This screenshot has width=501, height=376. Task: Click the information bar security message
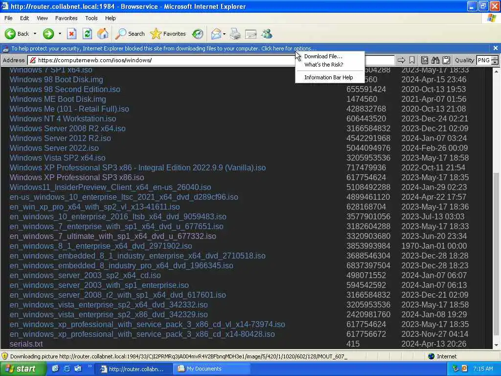pyautogui.click(x=164, y=48)
